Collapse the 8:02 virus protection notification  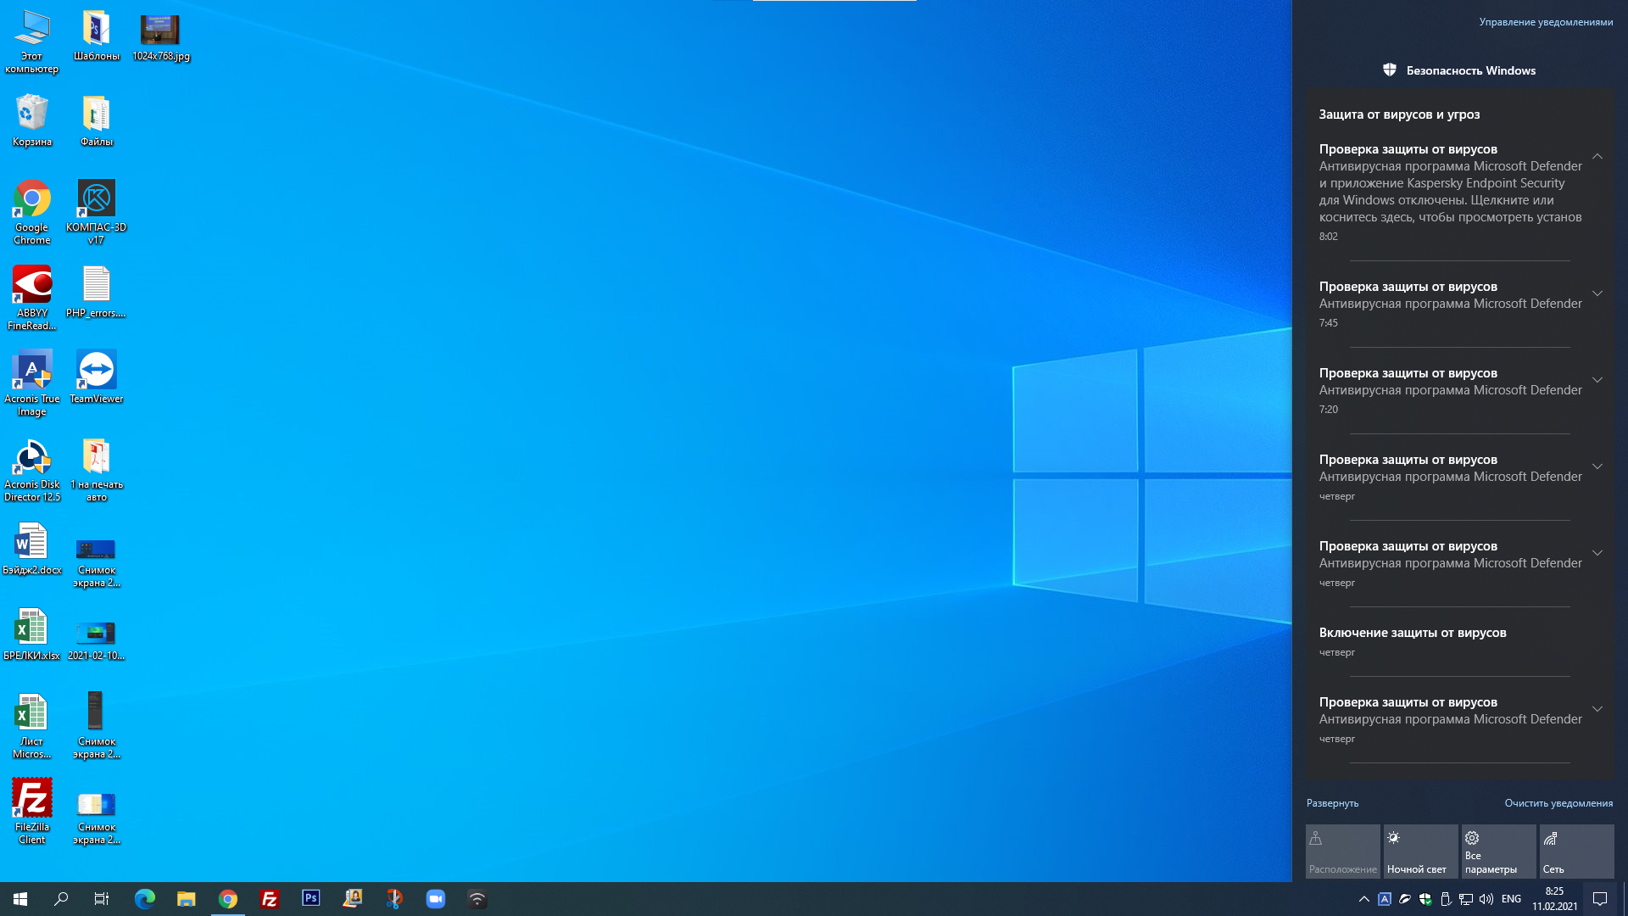tap(1597, 156)
